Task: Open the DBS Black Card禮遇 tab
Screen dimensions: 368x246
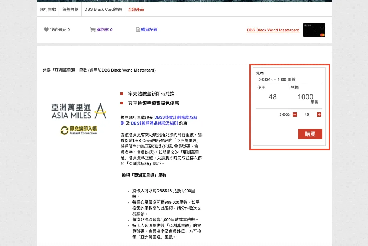Action: [x=103, y=9]
